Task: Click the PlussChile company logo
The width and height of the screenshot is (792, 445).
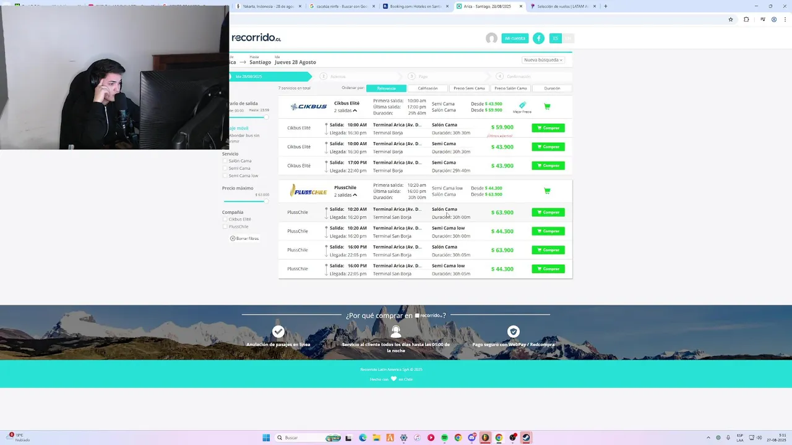Action: click(x=308, y=191)
